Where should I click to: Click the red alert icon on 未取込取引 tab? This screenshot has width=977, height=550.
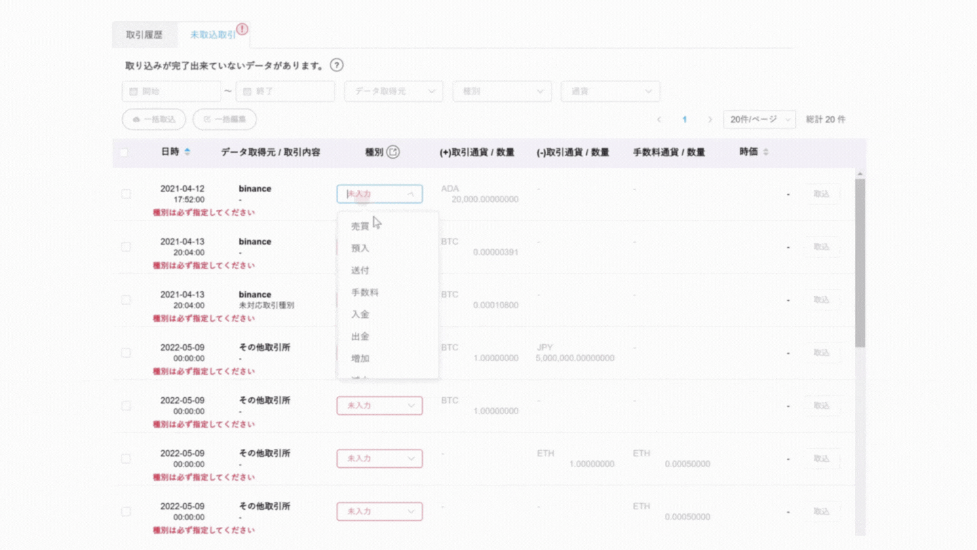pos(242,29)
